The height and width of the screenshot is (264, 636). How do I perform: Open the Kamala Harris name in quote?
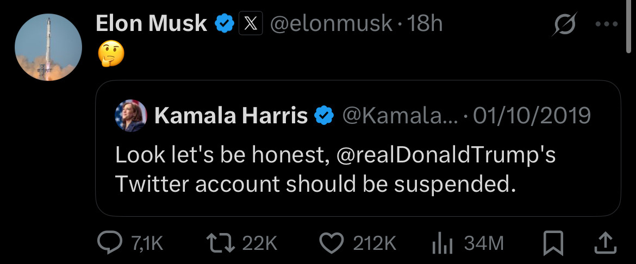click(x=231, y=116)
